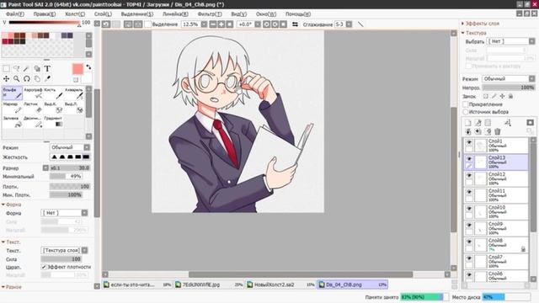Click the canvas horizontal scrollbar
This screenshot has height=303, width=539.
coord(301,274)
